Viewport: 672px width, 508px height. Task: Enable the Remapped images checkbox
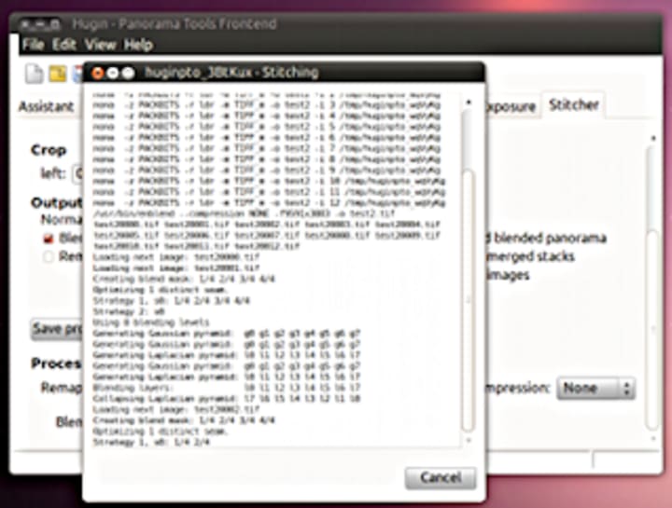click(x=49, y=256)
